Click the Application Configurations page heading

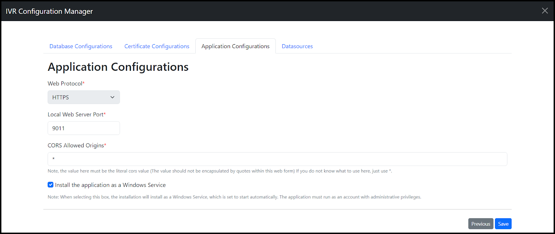(118, 67)
